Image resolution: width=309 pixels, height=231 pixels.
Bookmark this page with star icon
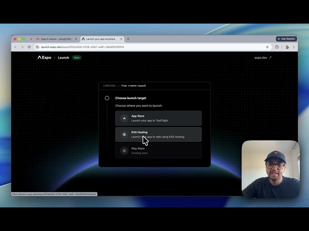267,47
